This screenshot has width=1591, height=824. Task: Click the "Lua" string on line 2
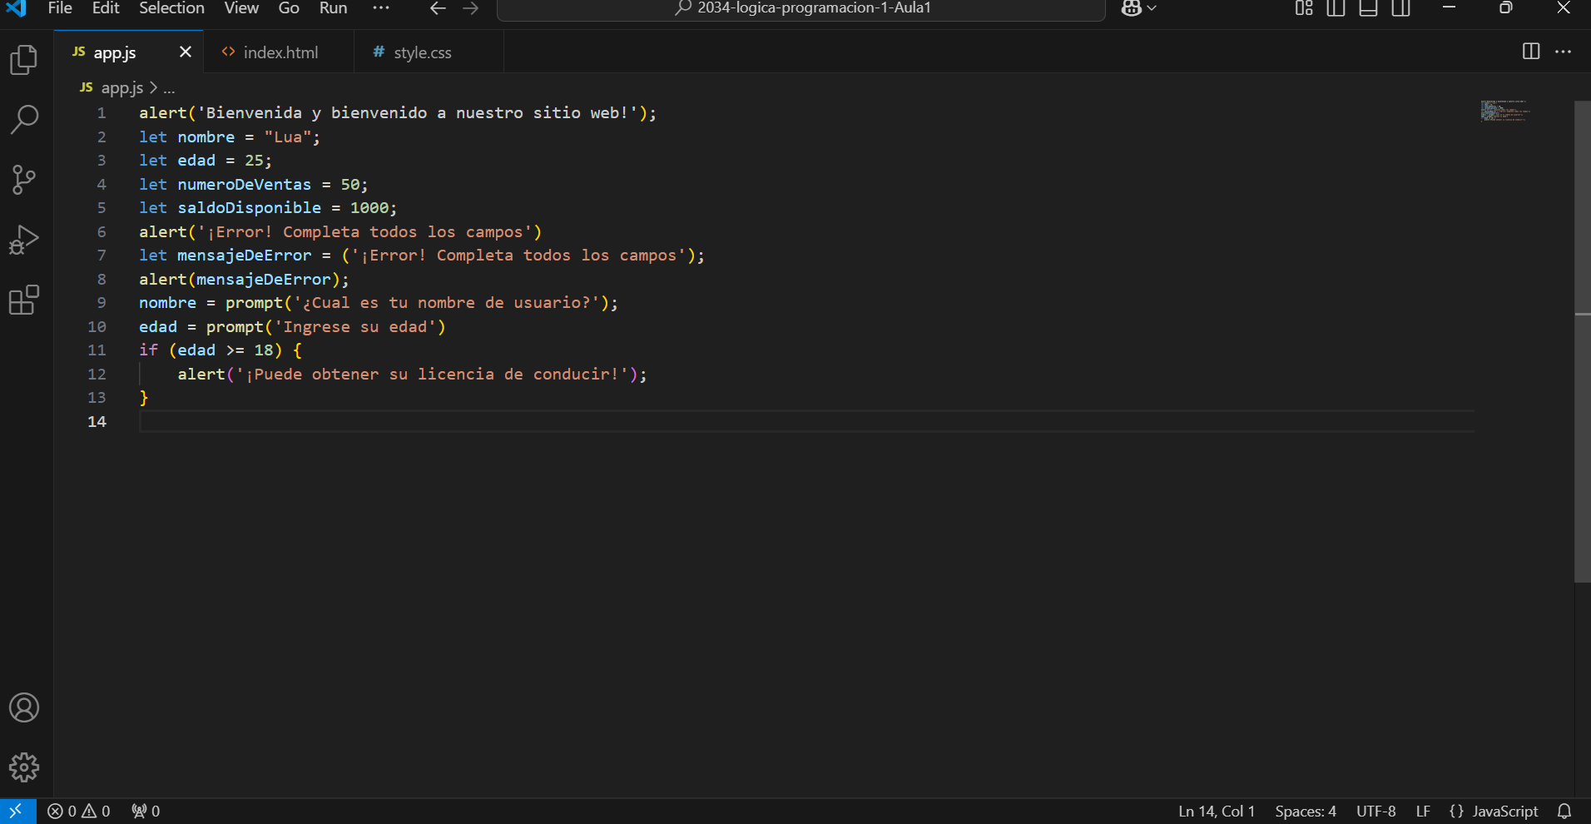coord(288,137)
